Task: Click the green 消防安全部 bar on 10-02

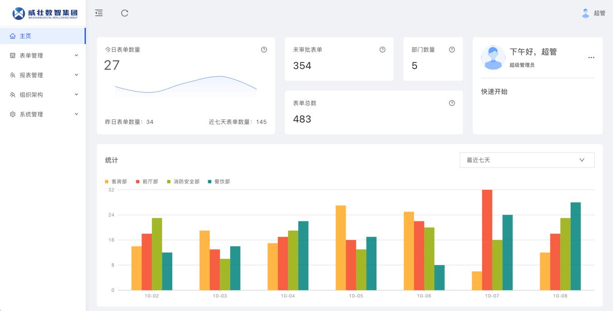Action: [157, 254]
